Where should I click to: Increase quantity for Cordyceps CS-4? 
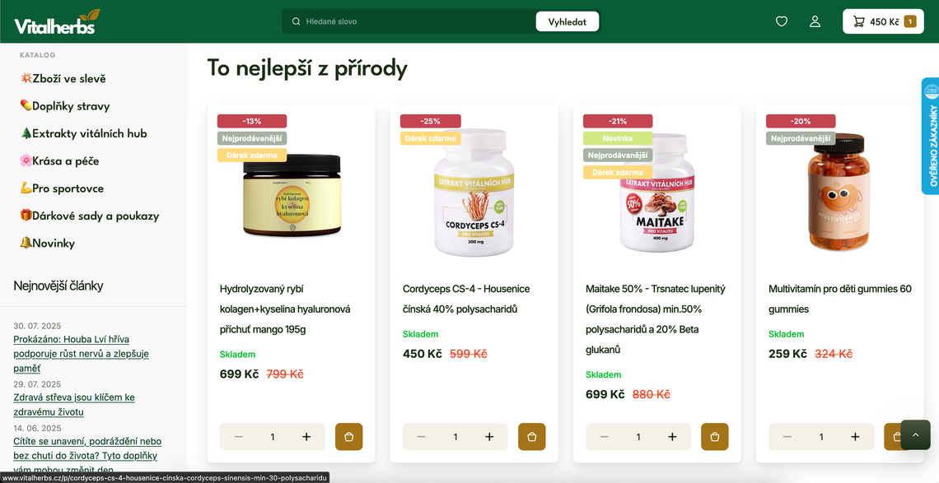pos(489,437)
